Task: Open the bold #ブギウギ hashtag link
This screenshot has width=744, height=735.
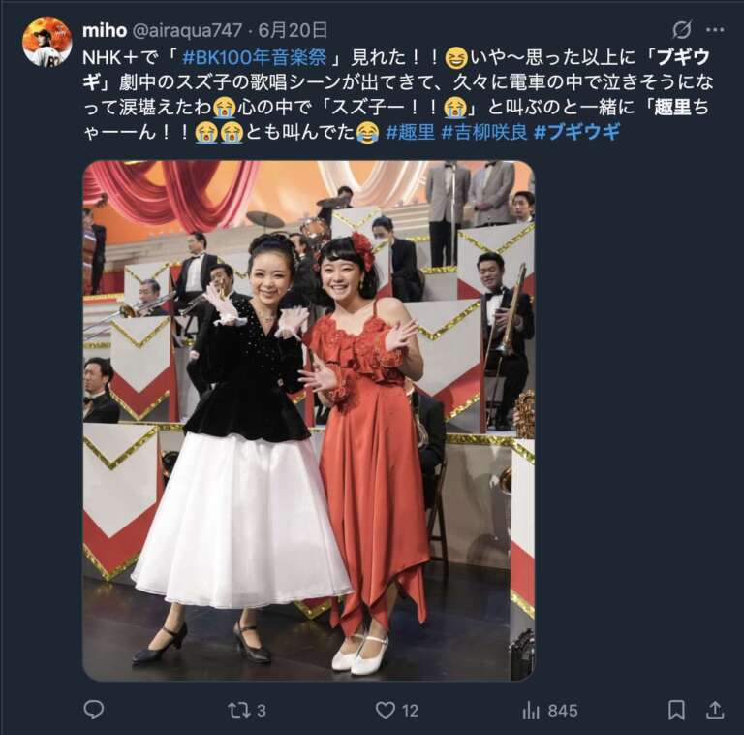Action: pyautogui.click(x=576, y=132)
